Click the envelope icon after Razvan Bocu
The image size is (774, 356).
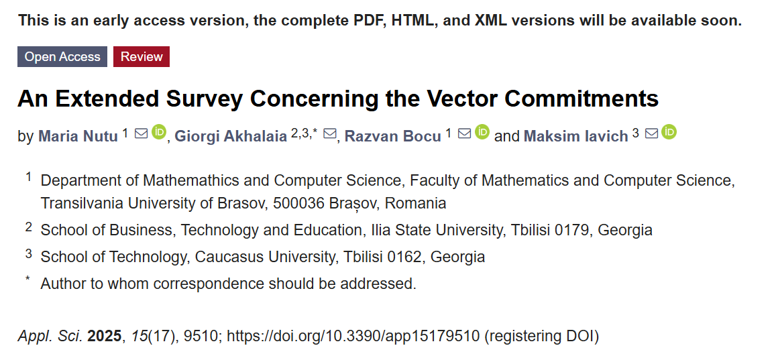465,133
